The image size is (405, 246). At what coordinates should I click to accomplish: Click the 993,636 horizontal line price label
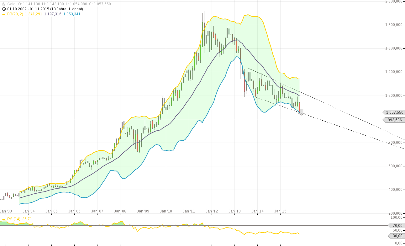(393, 120)
